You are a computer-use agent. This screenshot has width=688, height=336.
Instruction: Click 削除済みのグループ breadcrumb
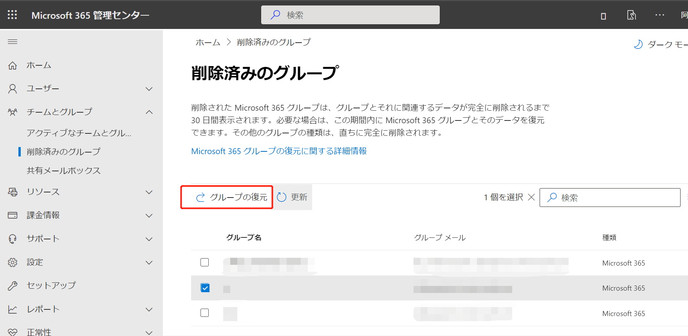point(274,42)
